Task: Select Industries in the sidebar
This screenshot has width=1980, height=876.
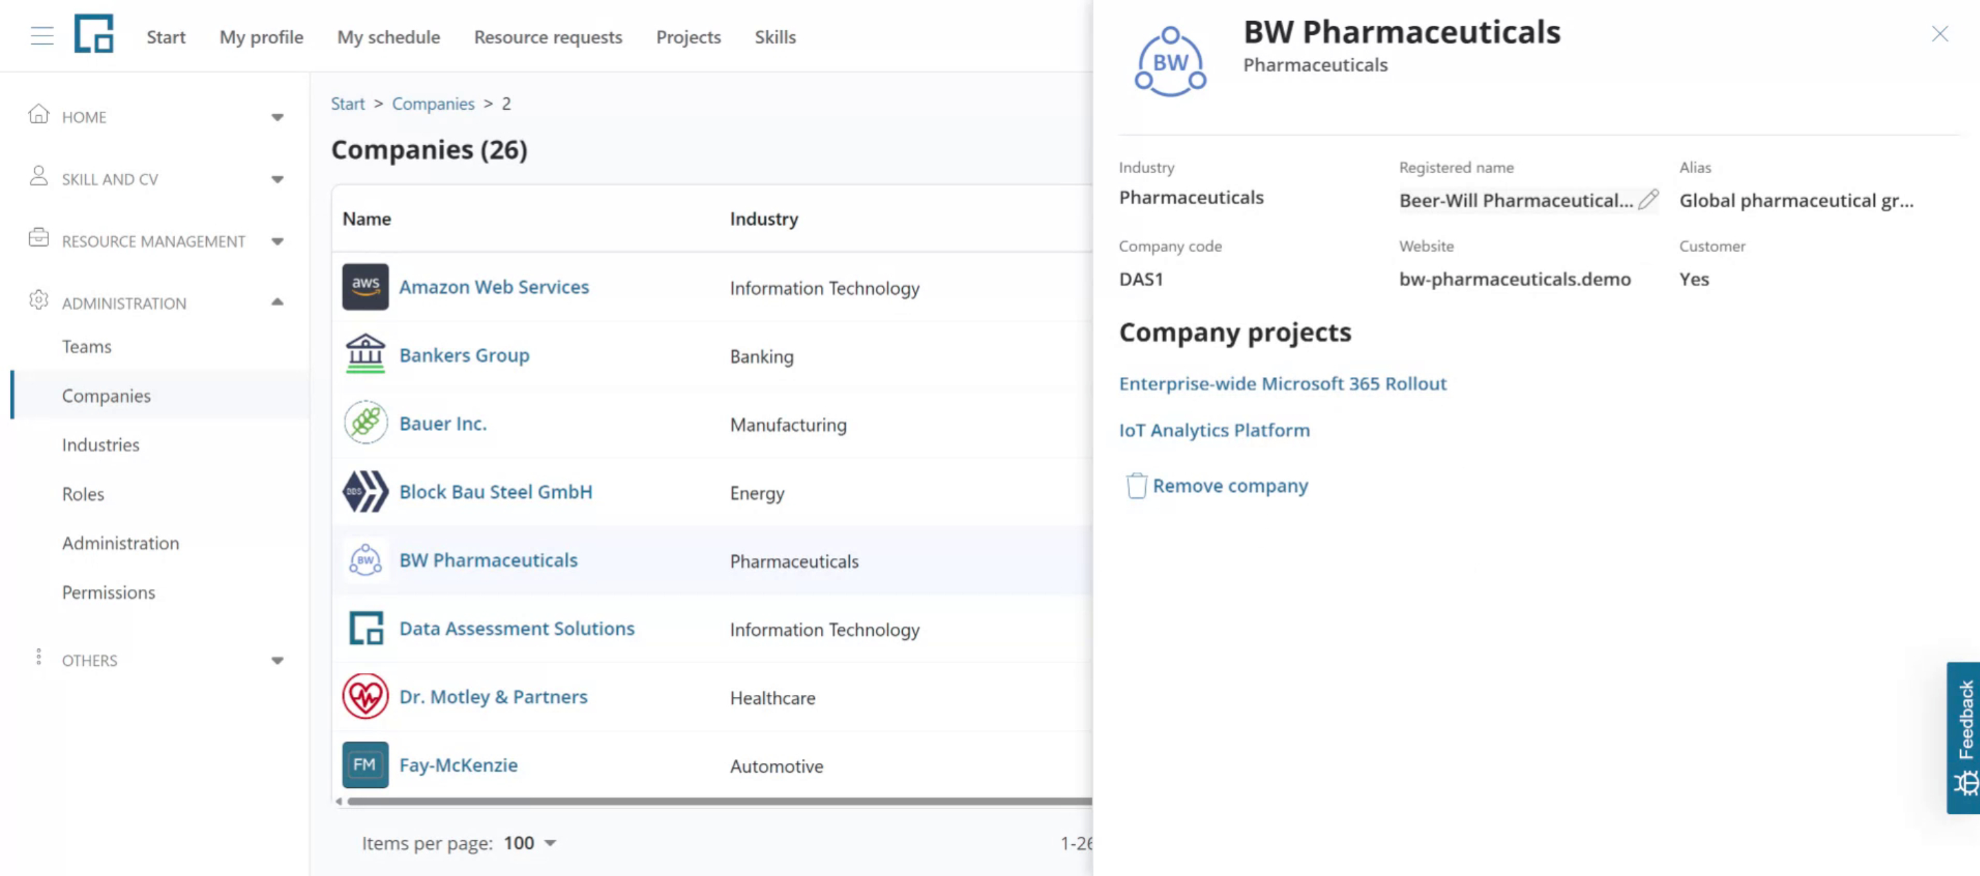Action: [x=100, y=444]
